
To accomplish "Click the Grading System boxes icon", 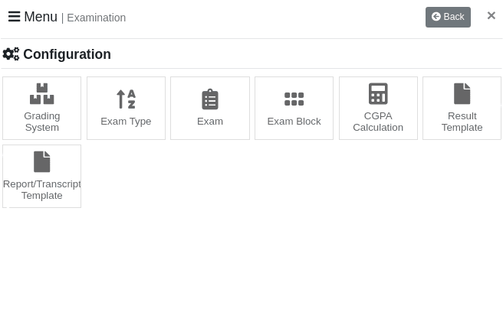I will tap(41, 94).
